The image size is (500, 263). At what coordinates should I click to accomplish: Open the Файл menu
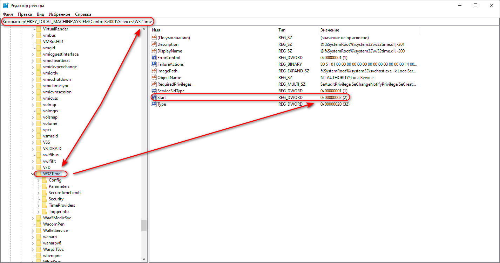pos(8,14)
